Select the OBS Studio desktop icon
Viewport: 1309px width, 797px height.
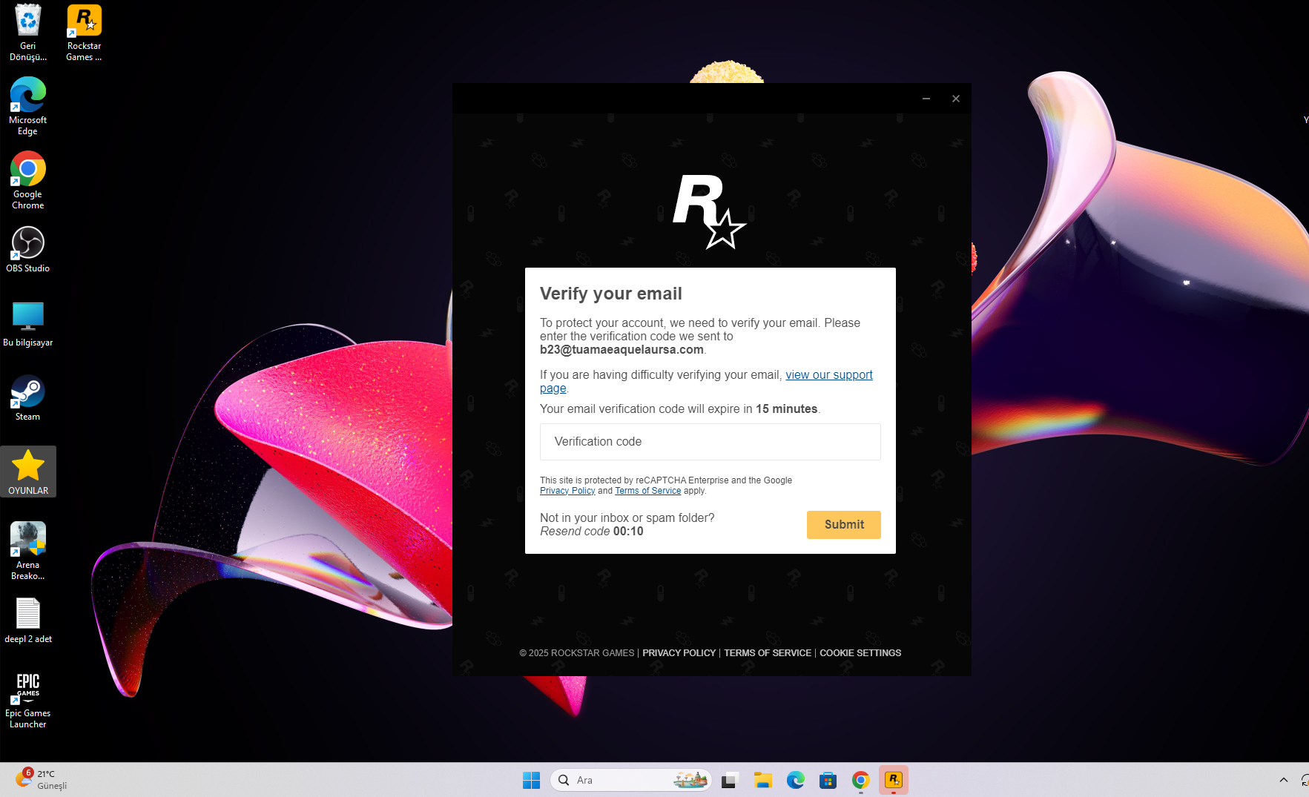(28, 249)
